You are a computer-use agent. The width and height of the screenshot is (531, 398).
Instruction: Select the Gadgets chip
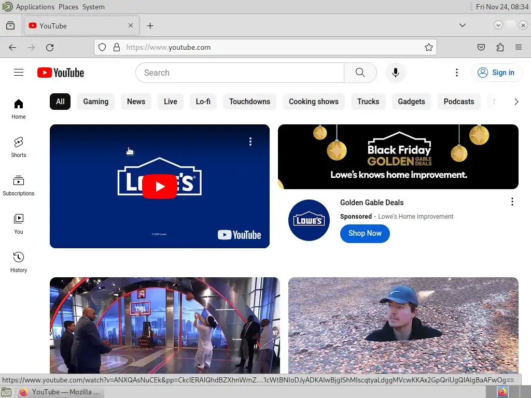click(411, 102)
